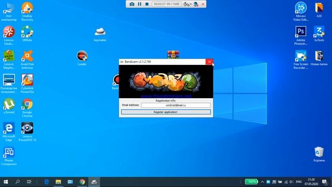Screen dimensions: 332x187
Task: Select the Microsoft Edge desktop icon
Action: [x=9, y=131]
